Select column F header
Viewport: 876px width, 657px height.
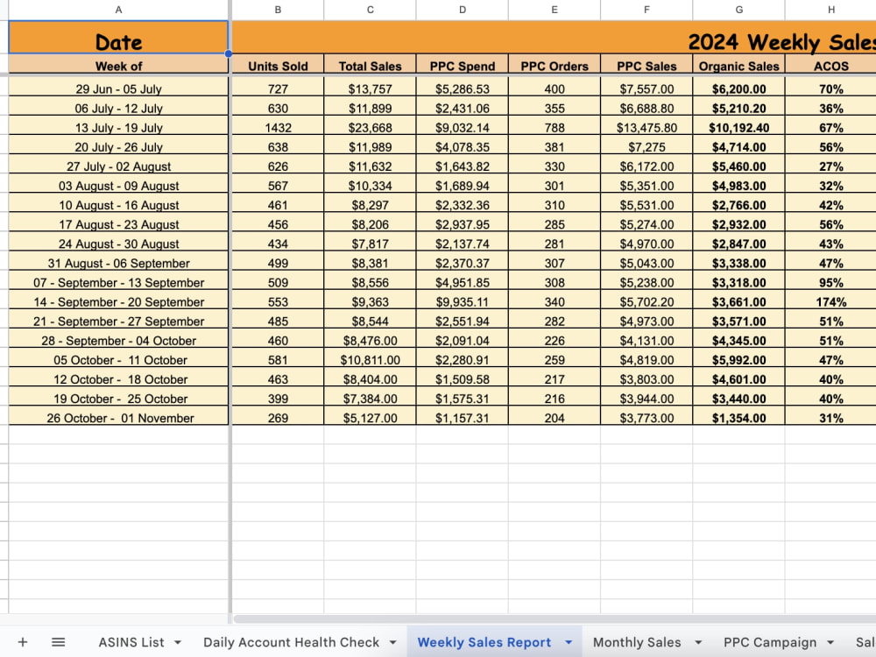pos(646,10)
